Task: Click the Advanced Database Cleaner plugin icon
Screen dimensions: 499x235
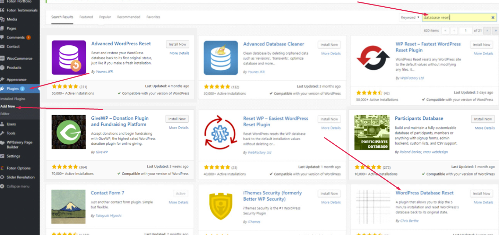Action: pyautogui.click(x=221, y=58)
